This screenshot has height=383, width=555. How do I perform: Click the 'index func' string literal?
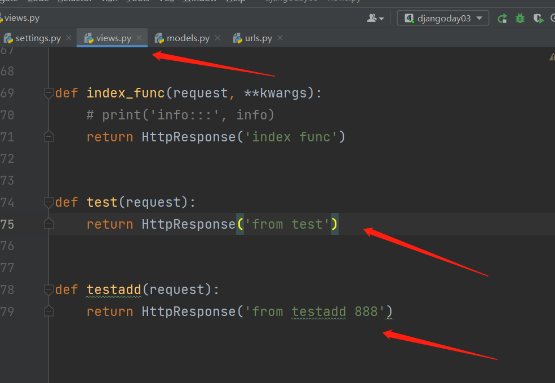pos(291,137)
